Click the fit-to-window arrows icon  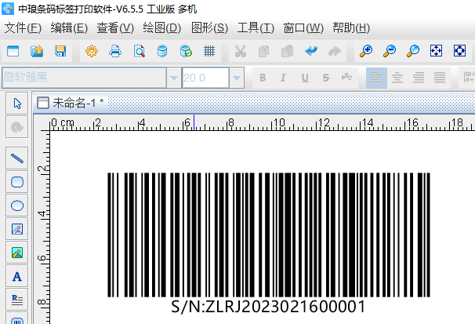pos(437,51)
